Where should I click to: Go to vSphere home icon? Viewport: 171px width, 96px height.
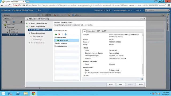click(x=39, y=10)
